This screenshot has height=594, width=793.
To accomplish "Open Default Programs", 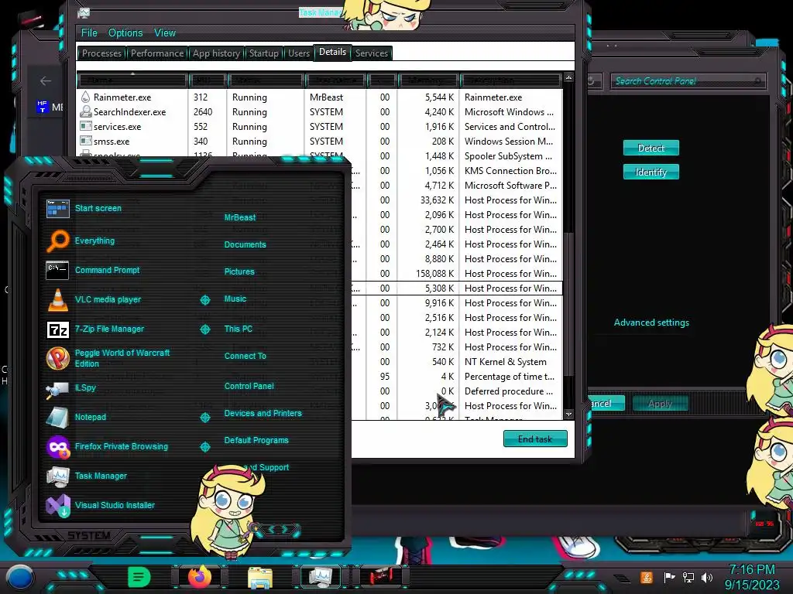I will point(256,440).
